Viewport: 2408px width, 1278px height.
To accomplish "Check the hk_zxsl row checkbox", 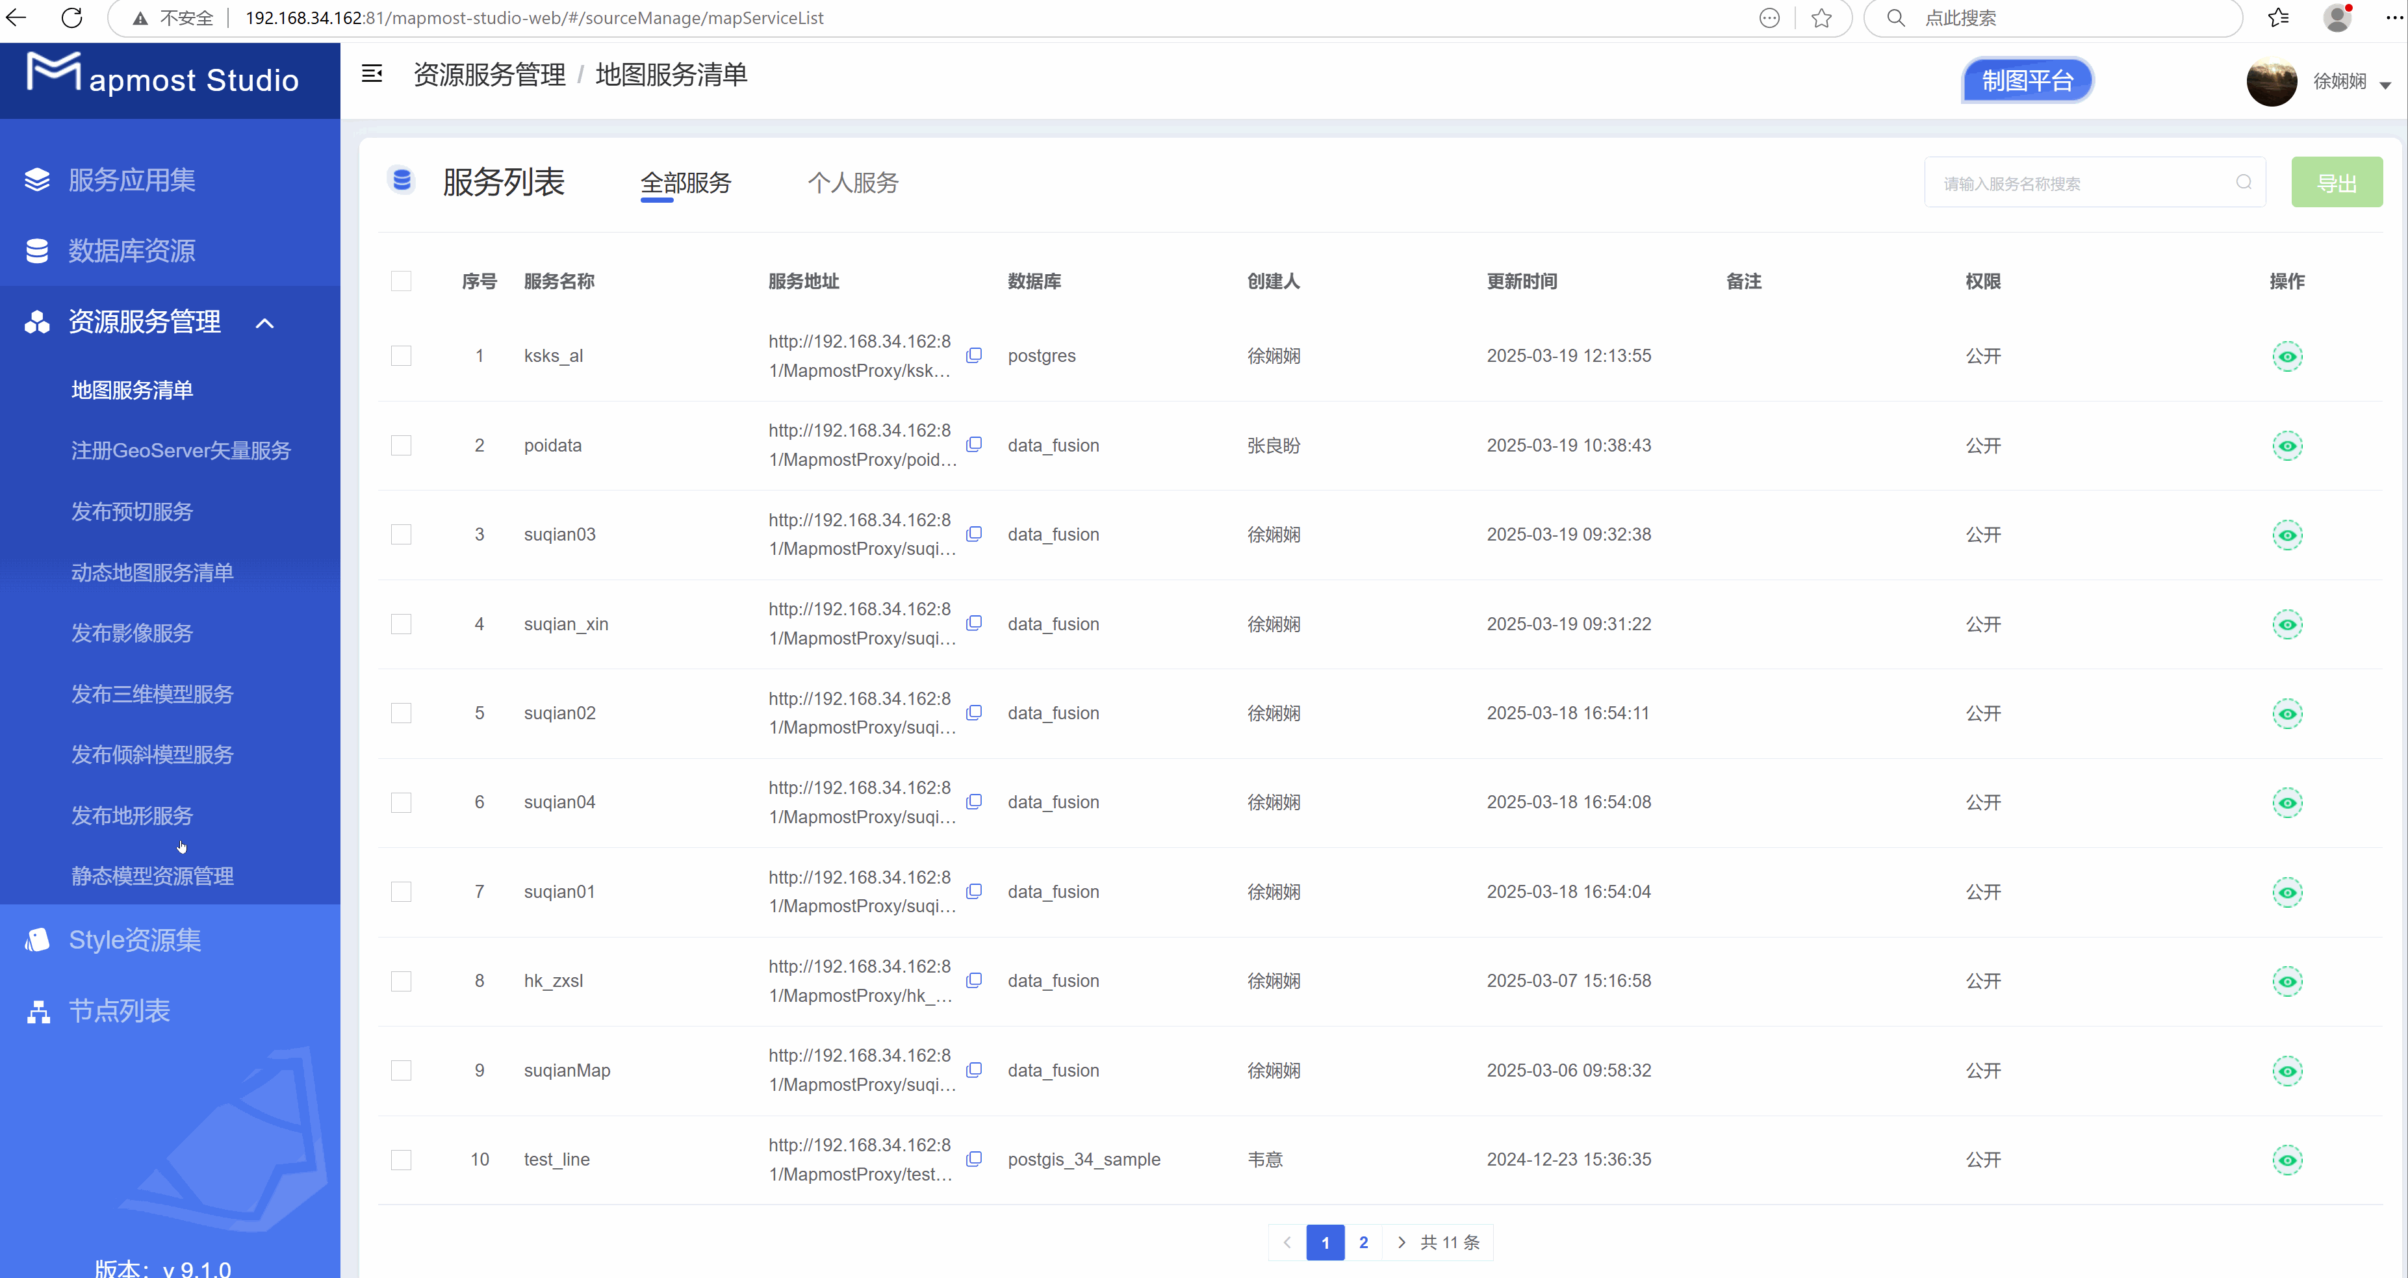I will point(401,980).
